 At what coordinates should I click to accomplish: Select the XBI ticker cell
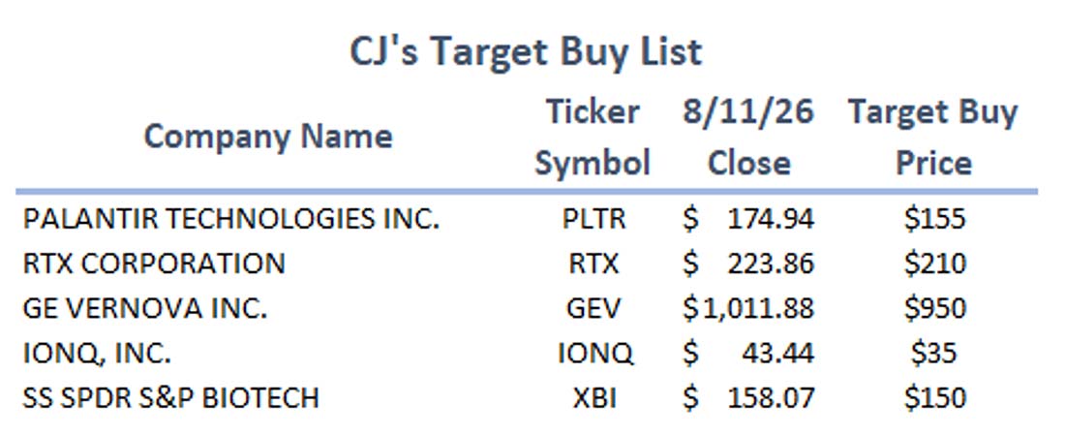(x=594, y=398)
